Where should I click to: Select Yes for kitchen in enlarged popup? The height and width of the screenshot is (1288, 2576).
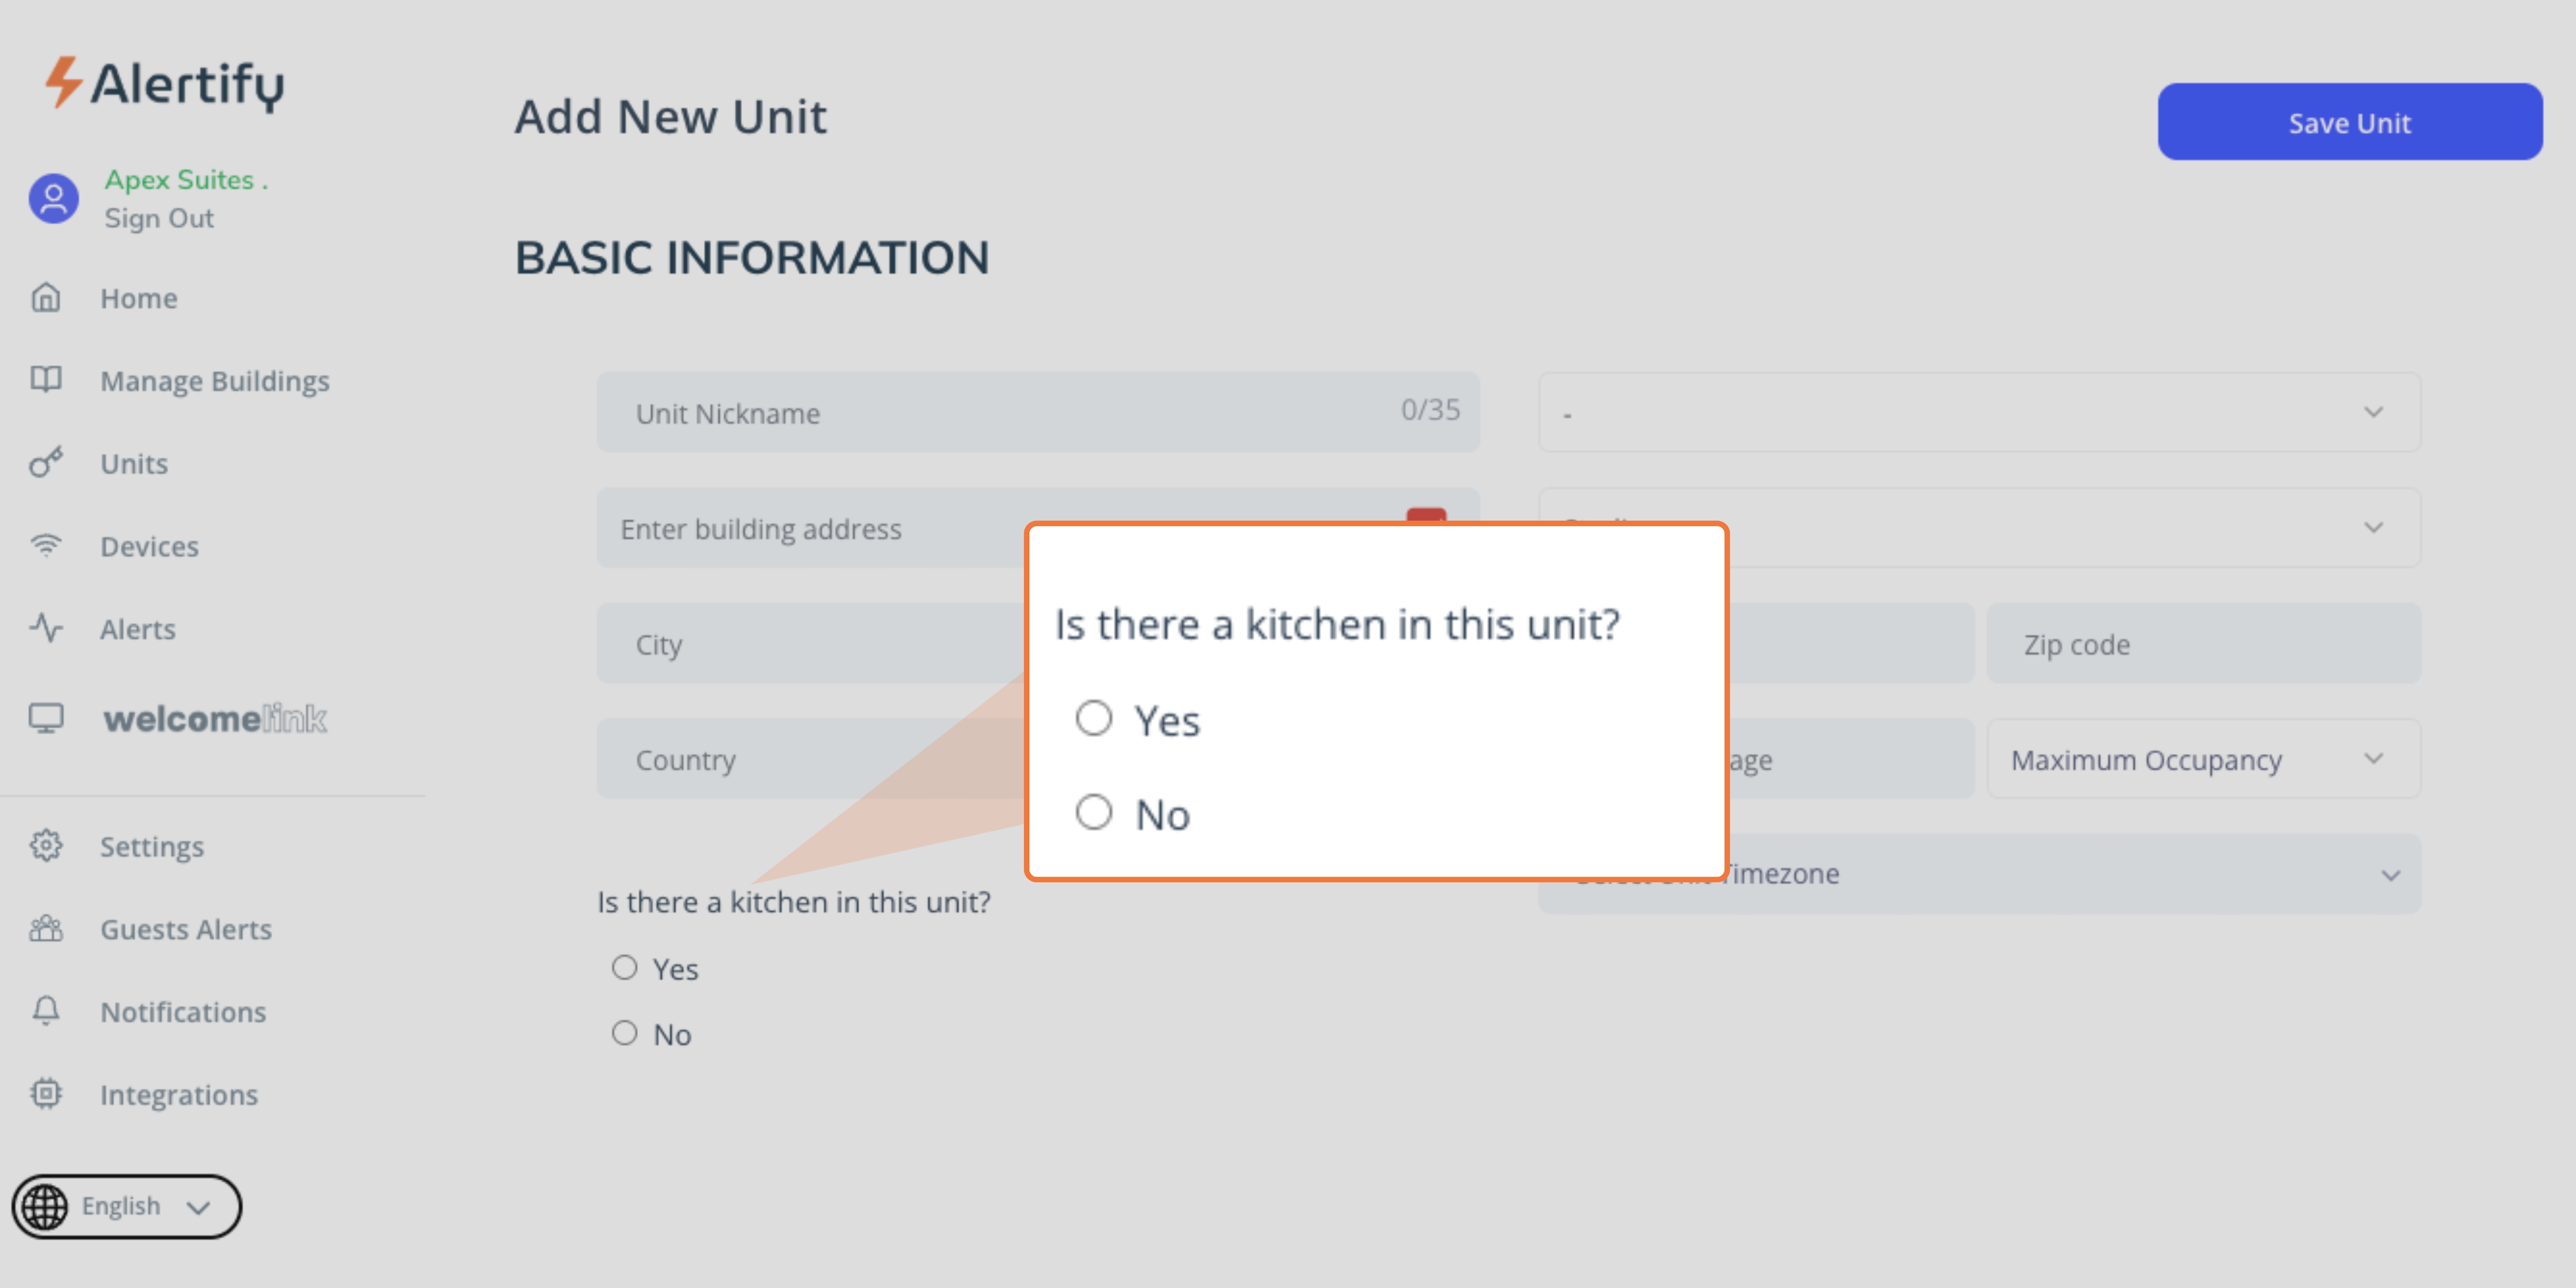pos(1093,718)
